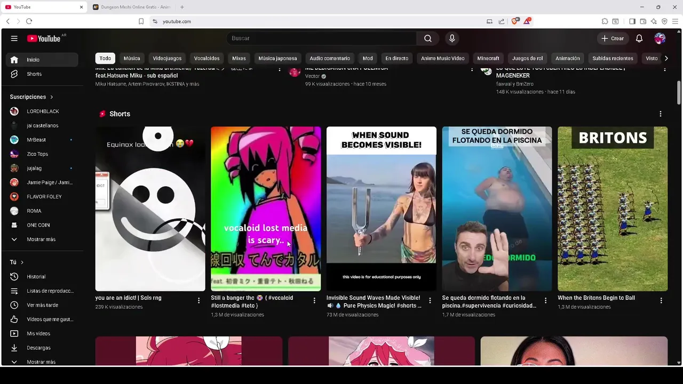Select the Minecraft filter chip
This screenshot has width=683, height=384.
(488, 58)
